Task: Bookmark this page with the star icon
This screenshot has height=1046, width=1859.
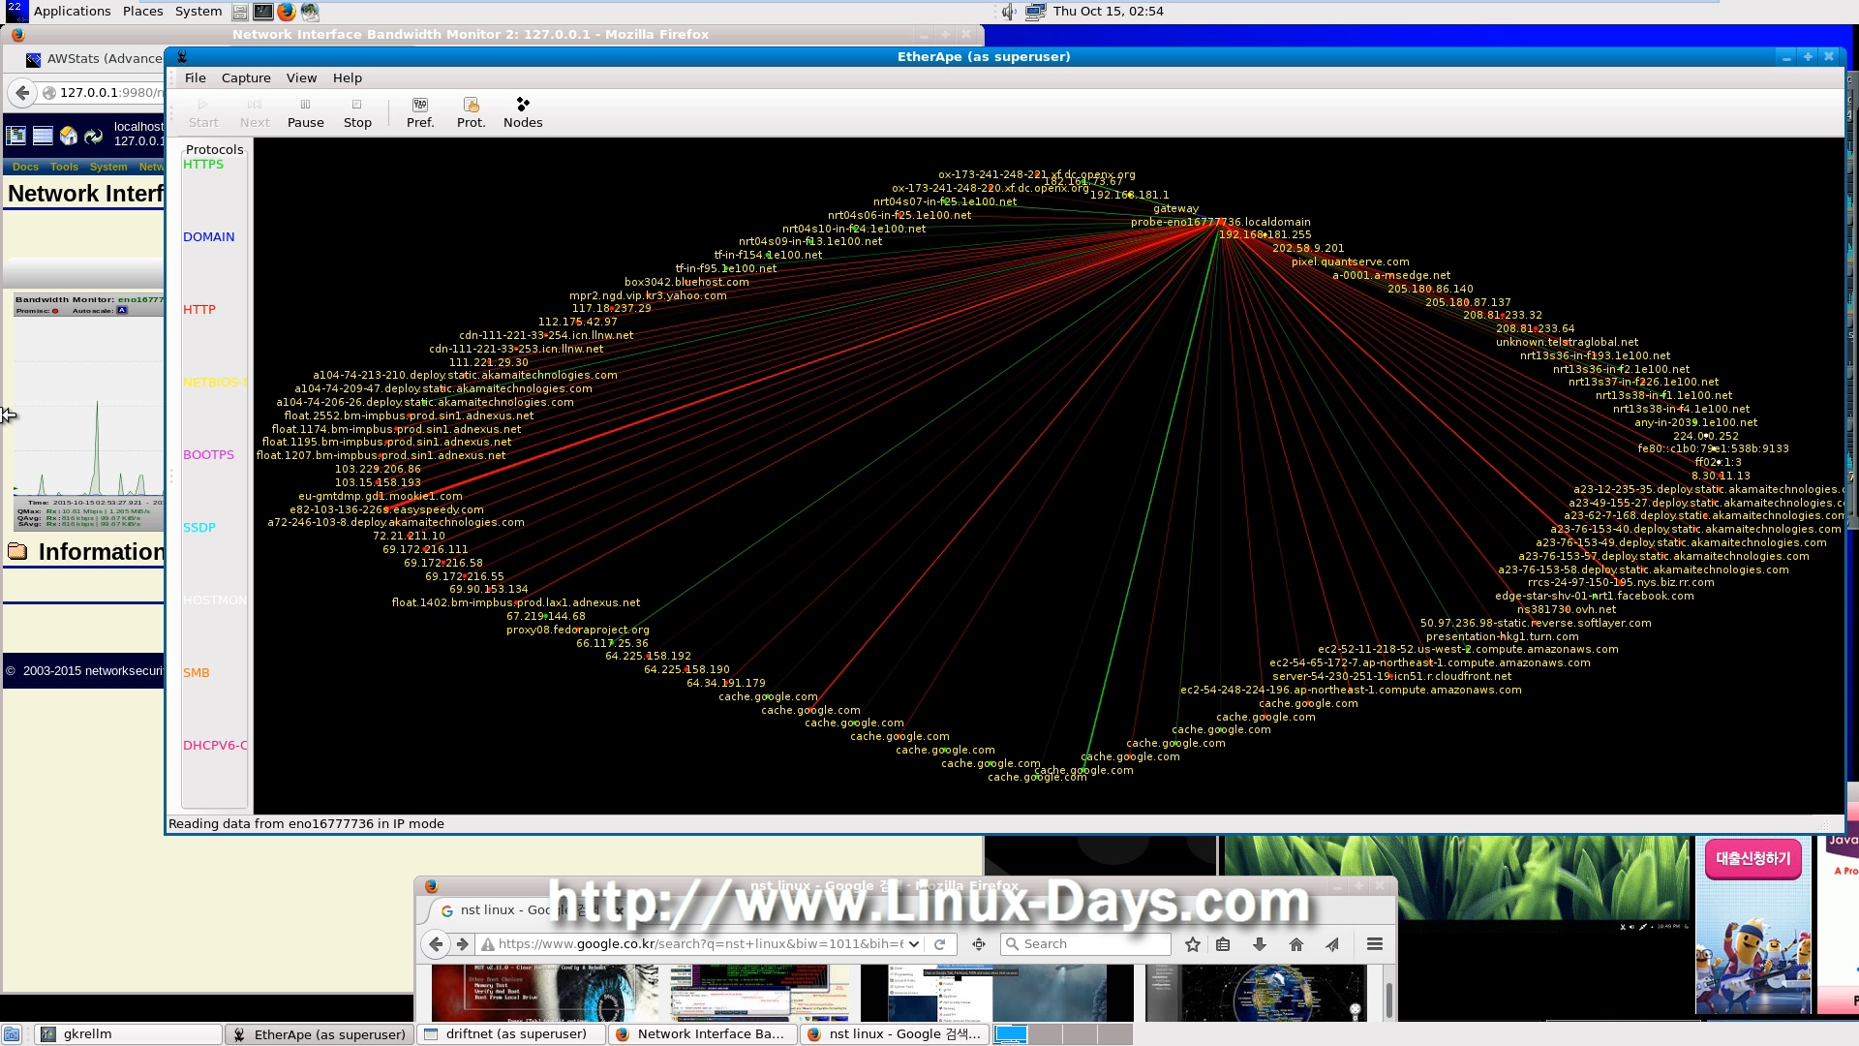Action: tap(1193, 943)
